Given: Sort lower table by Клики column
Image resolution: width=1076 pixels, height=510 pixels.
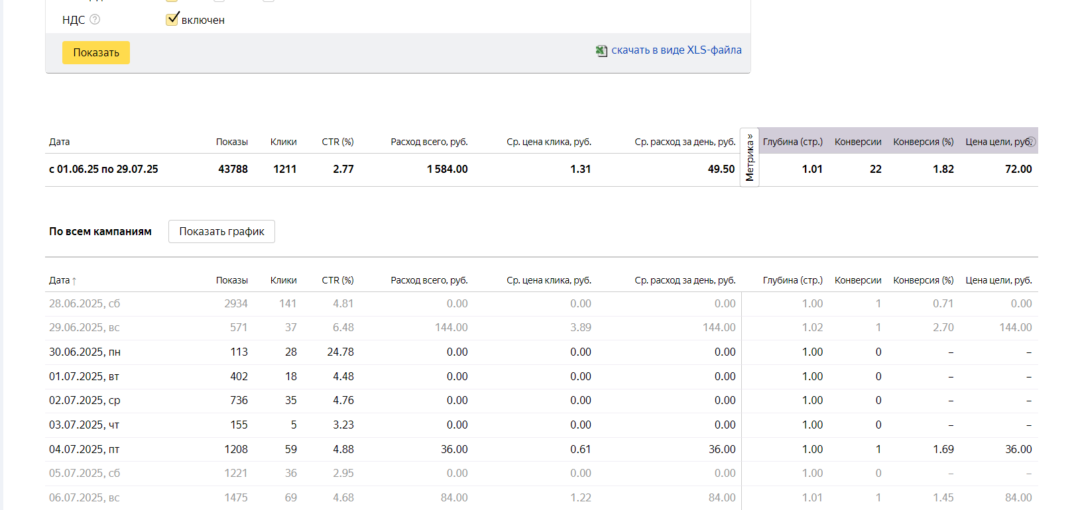Looking at the screenshot, I should [x=283, y=280].
